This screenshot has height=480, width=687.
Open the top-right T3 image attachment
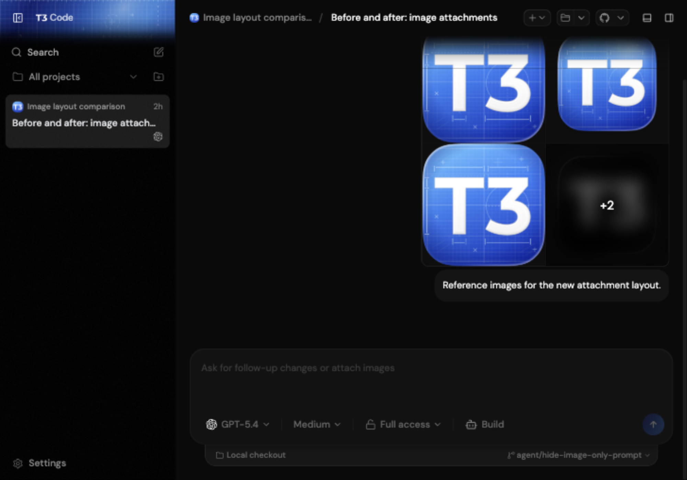(x=607, y=90)
